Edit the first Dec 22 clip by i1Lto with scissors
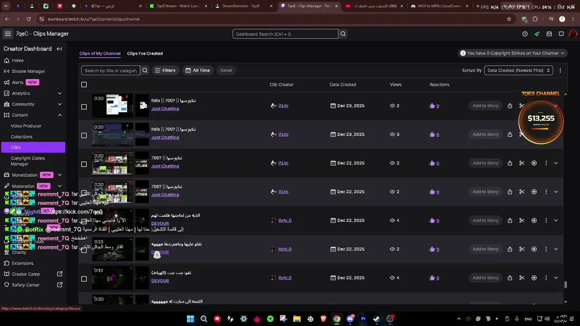Viewport: 580px width, 326px height. 522,163
